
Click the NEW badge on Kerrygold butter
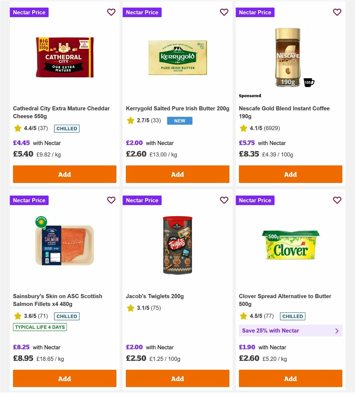[180, 121]
